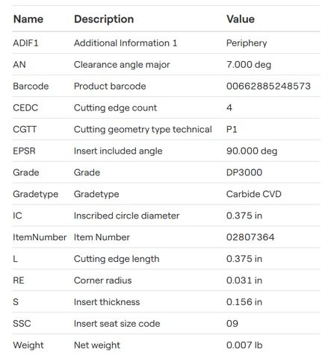
Task: Click the Value column header
Action: [241, 19]
